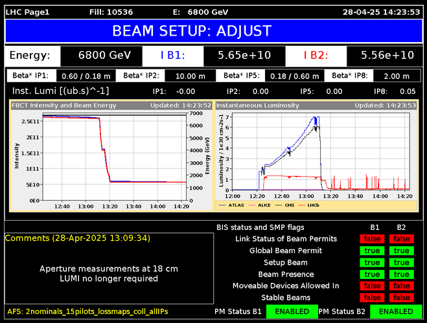Screen dimensions: 427x323
Task: Click B2 Moveable Devices Allowed In indicator
Action: (401, 285)
